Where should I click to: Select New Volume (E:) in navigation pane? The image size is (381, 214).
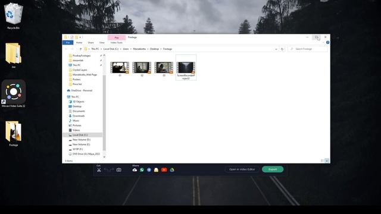81,144
